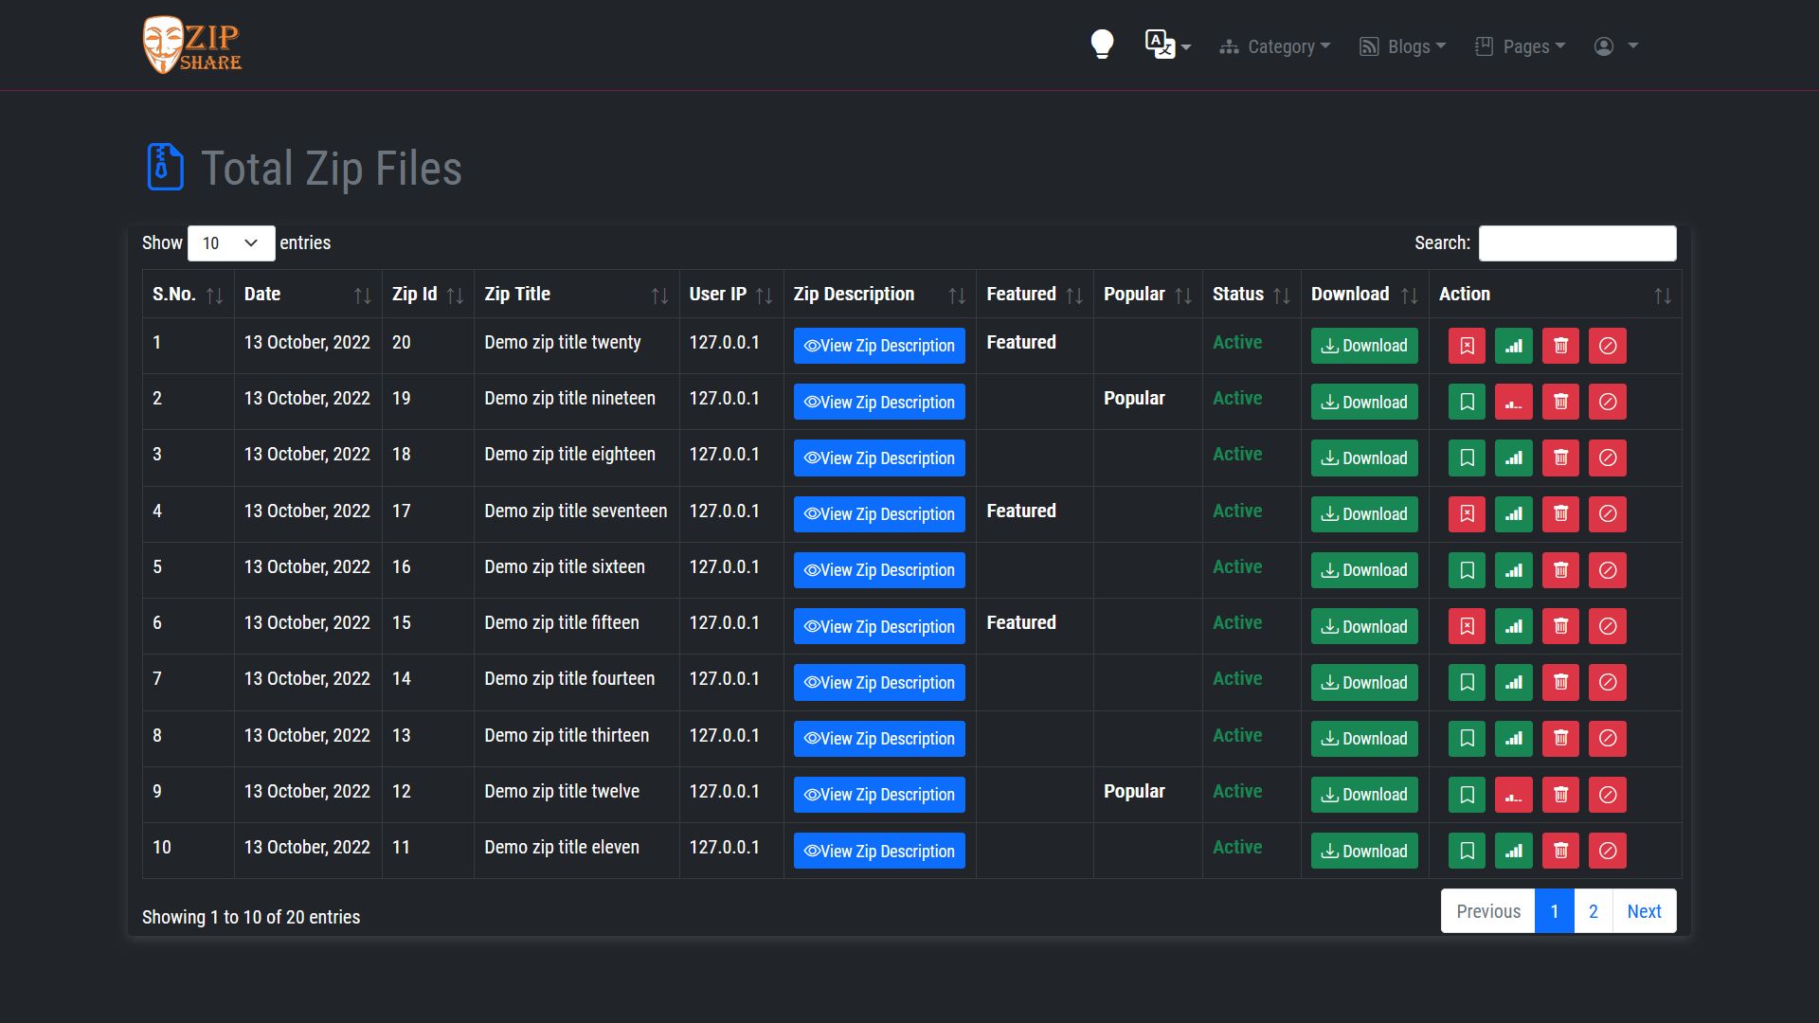Select the trash icon for Demo zip title twenty

[1560, 345]
